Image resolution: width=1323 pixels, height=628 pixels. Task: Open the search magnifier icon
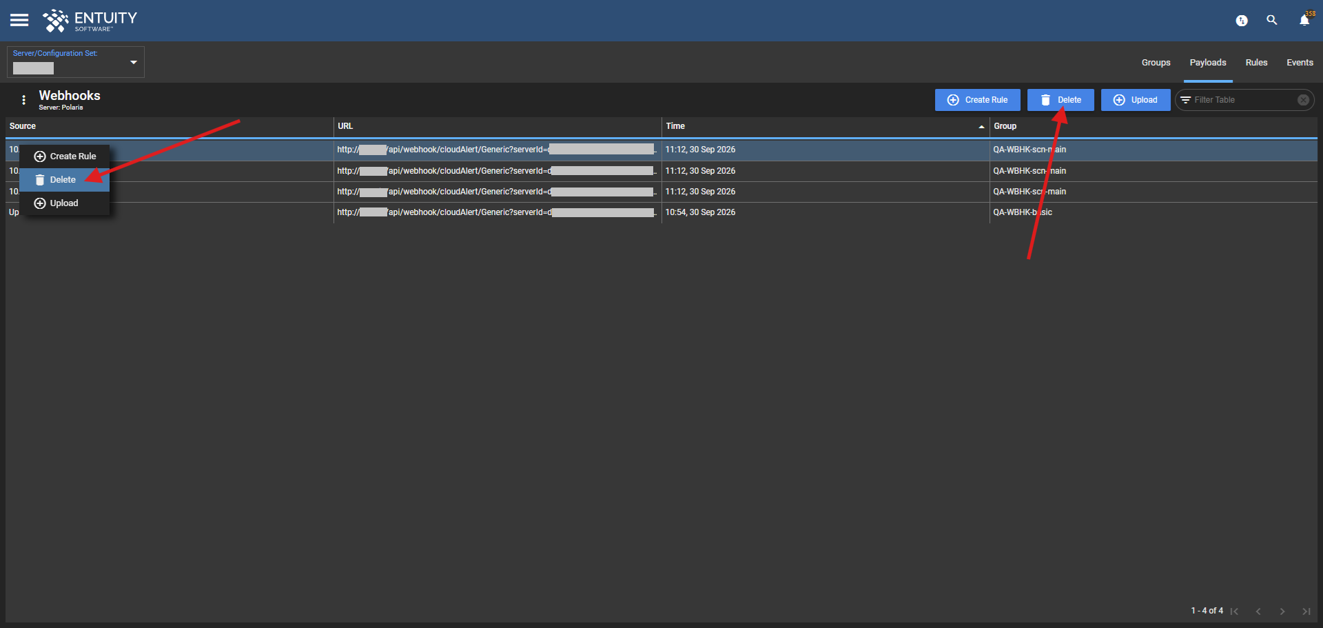(x=1271, y=20)
